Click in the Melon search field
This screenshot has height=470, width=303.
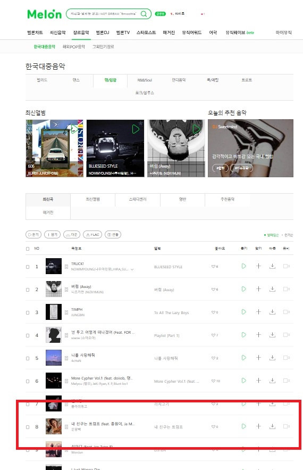104,14
